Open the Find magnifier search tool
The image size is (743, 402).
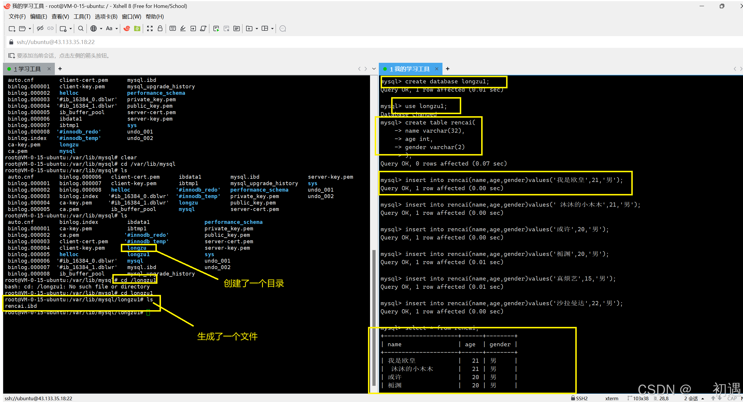pos(81,28)
